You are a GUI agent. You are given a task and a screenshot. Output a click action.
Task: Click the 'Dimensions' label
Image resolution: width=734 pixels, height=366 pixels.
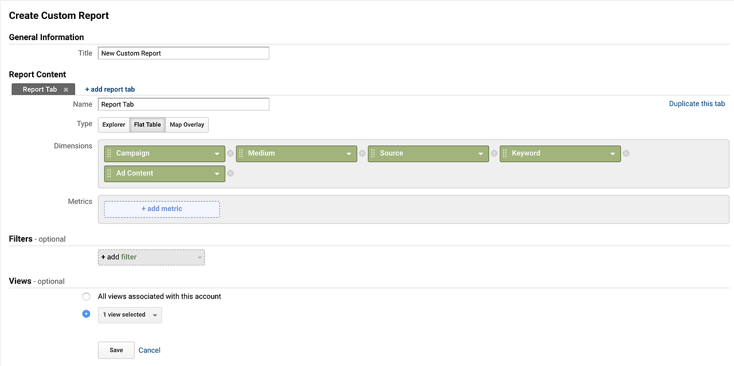tap(73, 146)
